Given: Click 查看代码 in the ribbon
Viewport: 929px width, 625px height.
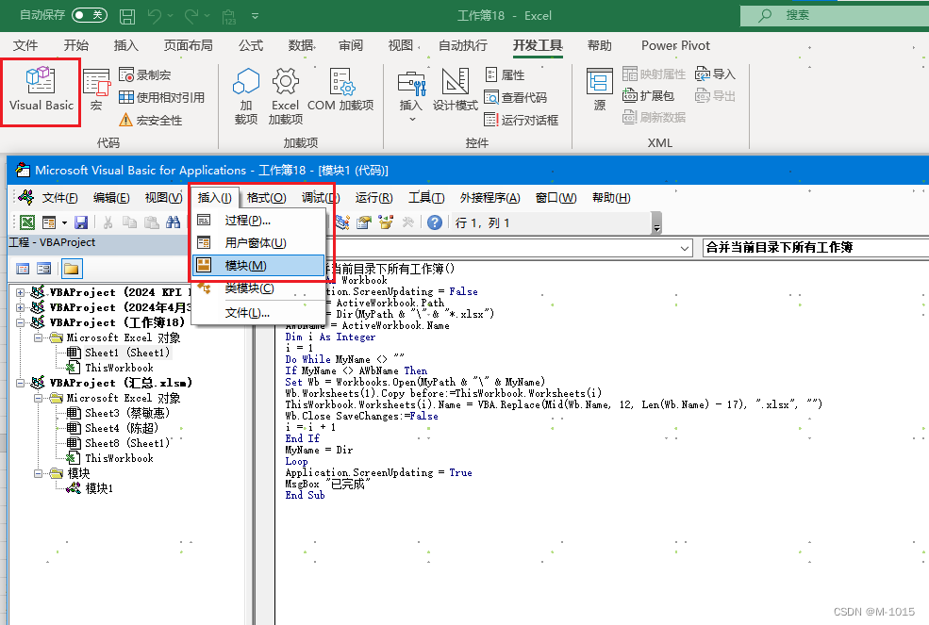Looking at the screenshot, I should (516, 97).
